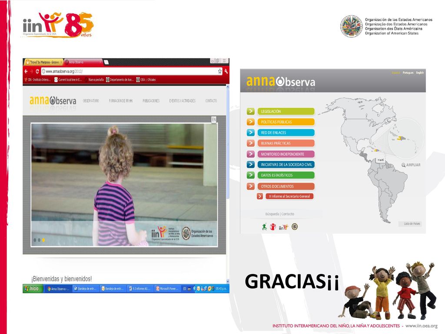Viewport: 445px width, 334px height.
Task: Click the annaObserva logo in the browser page
Action: point(53,101)
